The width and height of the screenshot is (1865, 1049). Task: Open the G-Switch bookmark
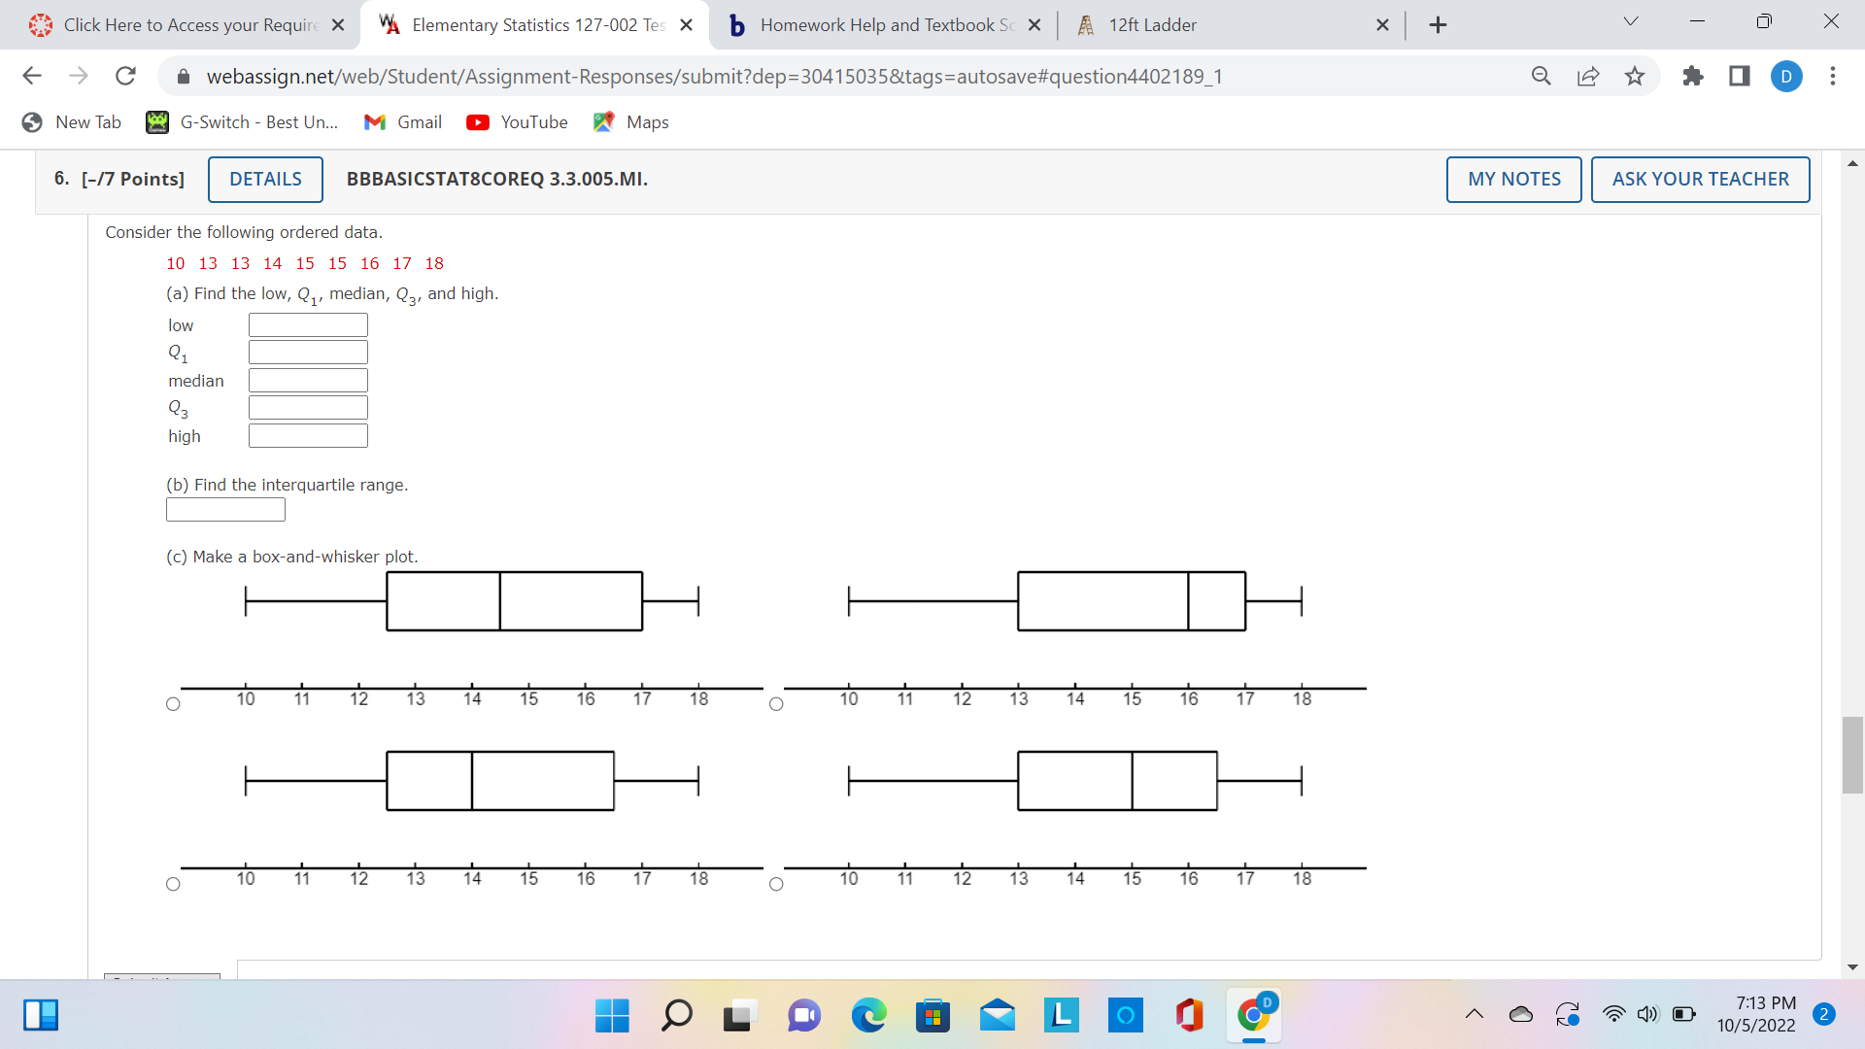[x=242, y=122]
